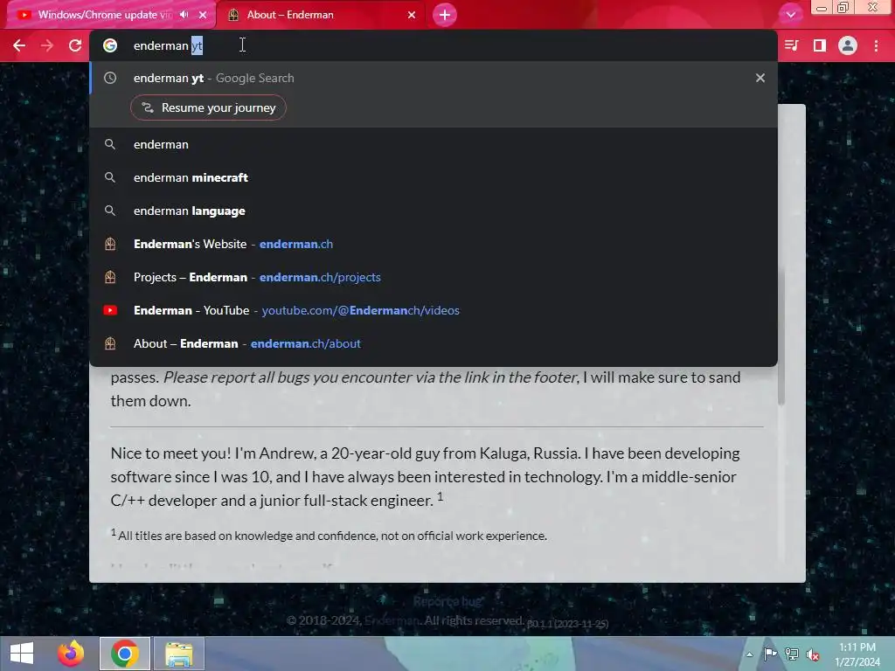Click the favicon beside Projects – Enderman
The width and height of the screenshot is (895, 671).
[110, 277]
